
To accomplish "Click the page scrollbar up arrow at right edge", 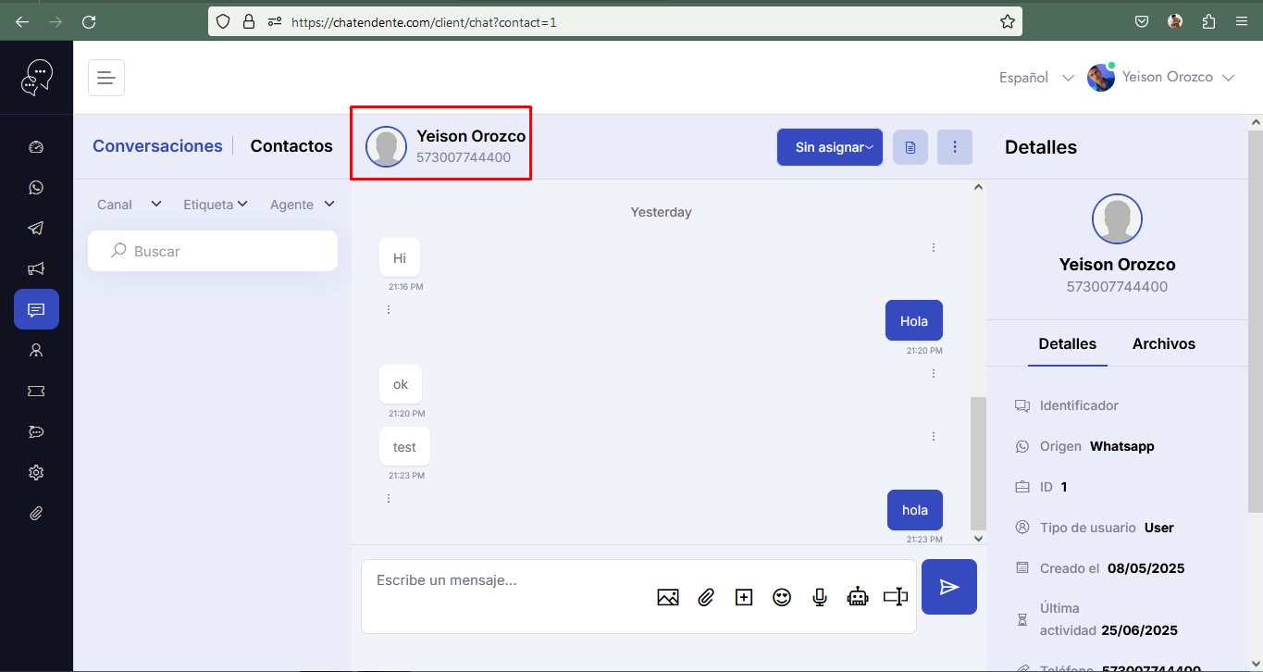I will tap(1256, 122).
